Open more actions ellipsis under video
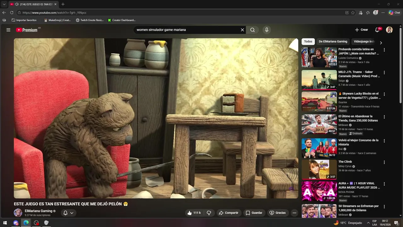 coord(294,213)
